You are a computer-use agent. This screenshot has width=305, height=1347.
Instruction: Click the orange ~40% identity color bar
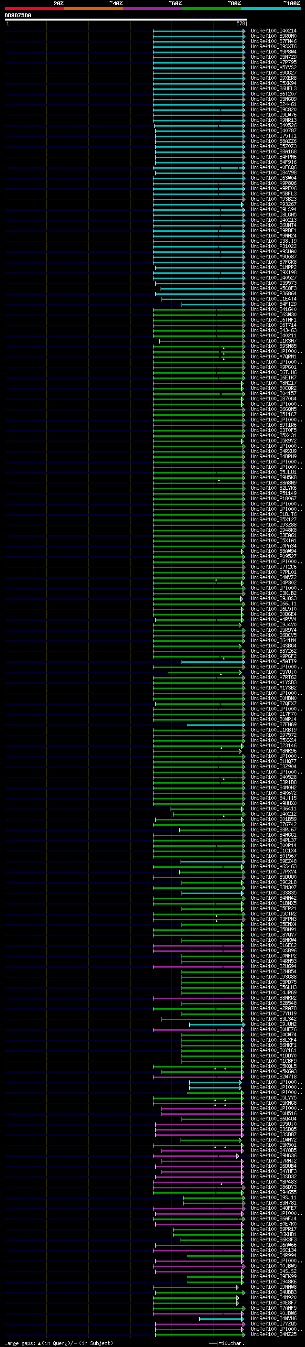(x=93, y=9)
